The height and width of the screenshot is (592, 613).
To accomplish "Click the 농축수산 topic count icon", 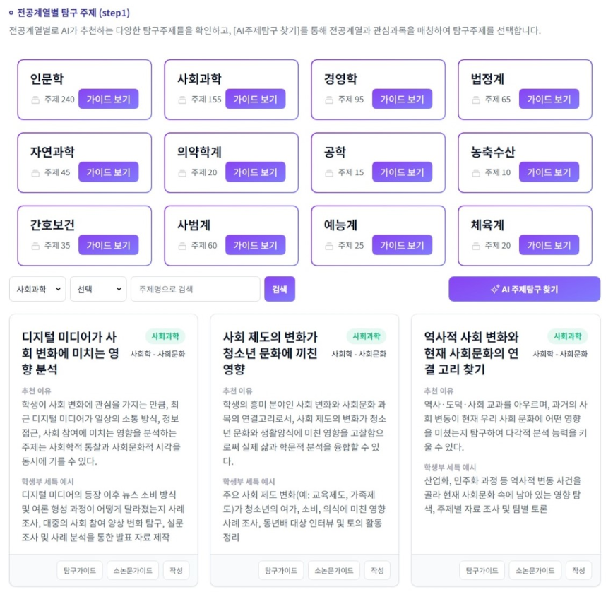I will (x=476, y=172).
